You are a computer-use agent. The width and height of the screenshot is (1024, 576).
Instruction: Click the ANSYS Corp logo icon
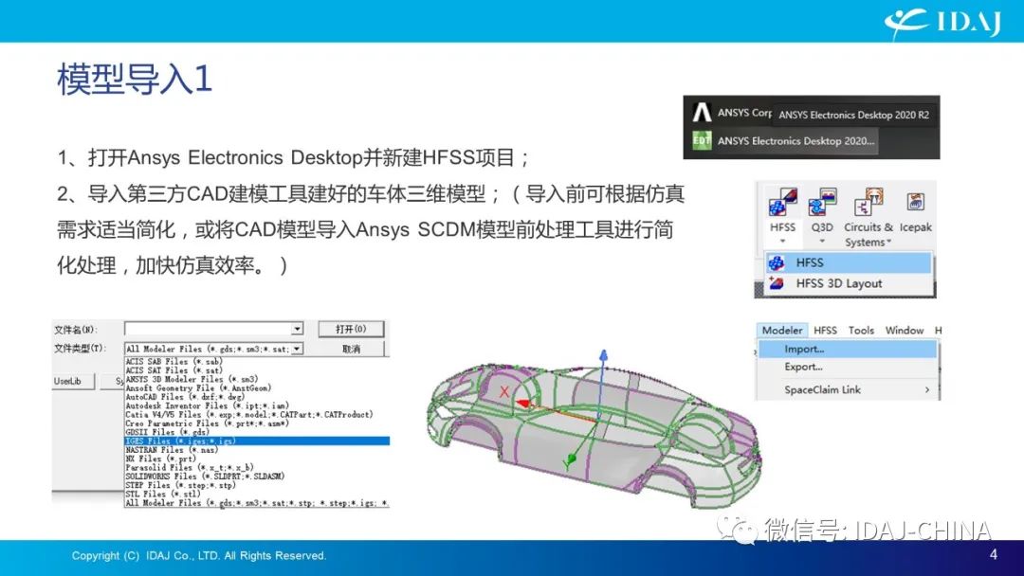point(702,113)
